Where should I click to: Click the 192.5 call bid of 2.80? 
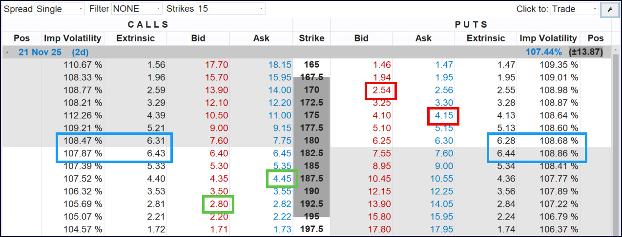(x=218, y=204)
